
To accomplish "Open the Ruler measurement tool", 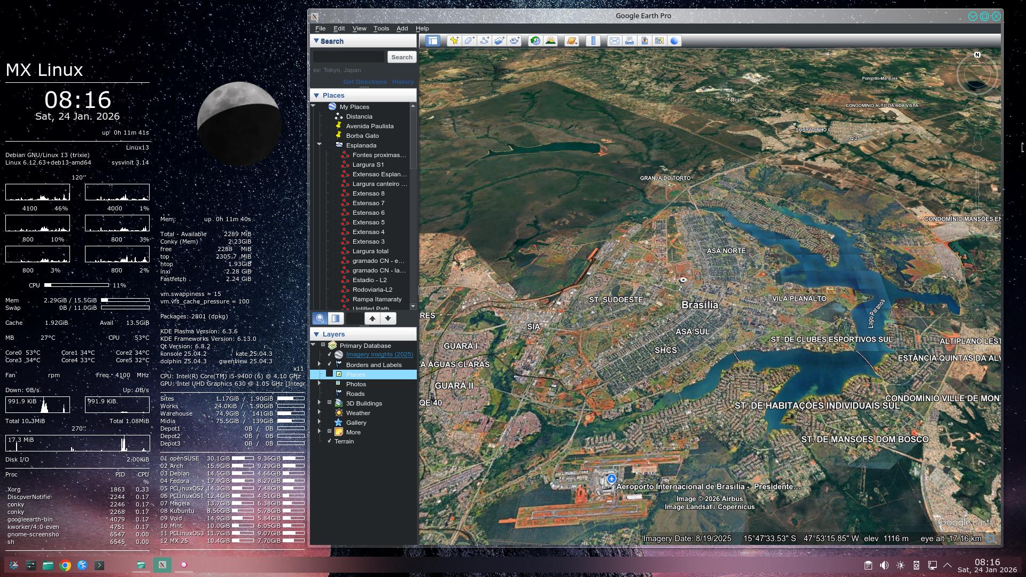I will (x=593, y=41).
